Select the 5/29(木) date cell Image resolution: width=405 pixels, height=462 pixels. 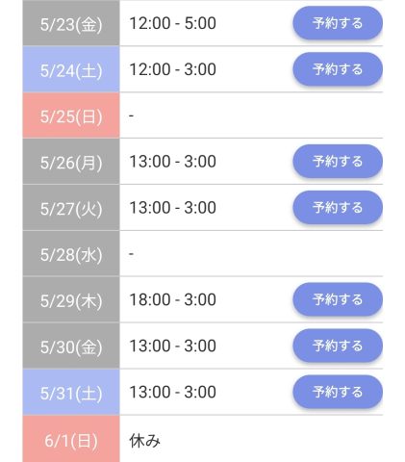[71, 299]
